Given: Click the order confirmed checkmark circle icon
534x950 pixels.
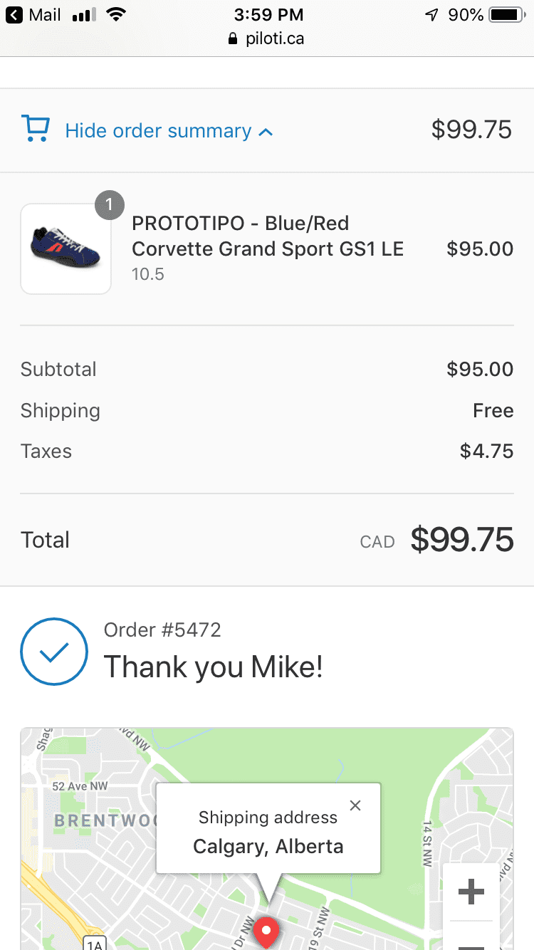Looking at the screenshot, I should point(54,652).
